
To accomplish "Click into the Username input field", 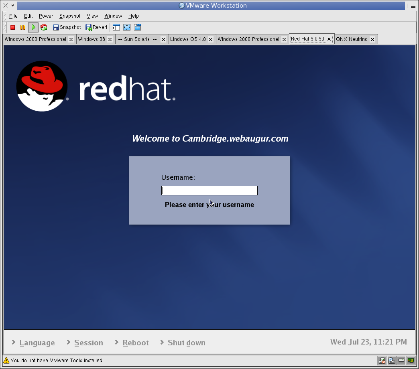I will tap(209, 191).
